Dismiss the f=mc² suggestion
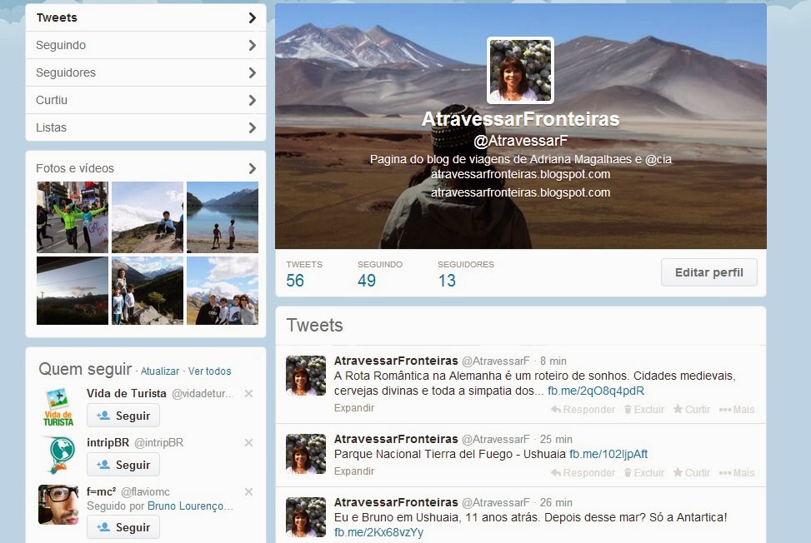811x543 pixels. pos(248,492)
